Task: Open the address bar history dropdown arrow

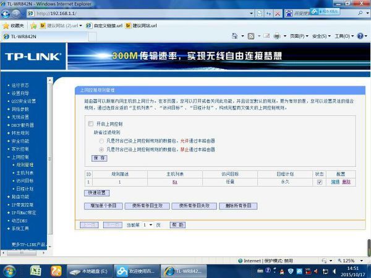Action: coord(251,14)
